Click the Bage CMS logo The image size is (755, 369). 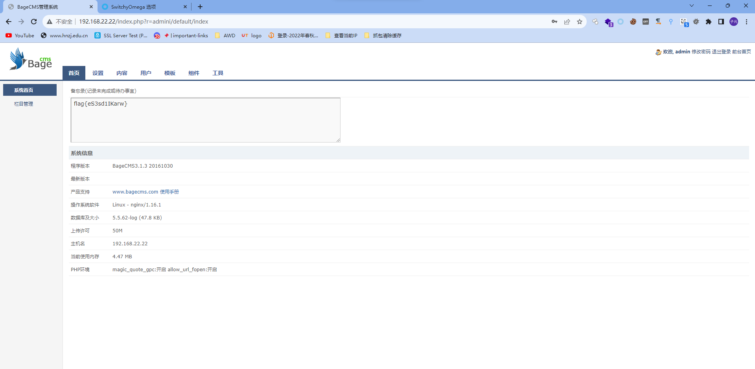(x=31, y=59)
